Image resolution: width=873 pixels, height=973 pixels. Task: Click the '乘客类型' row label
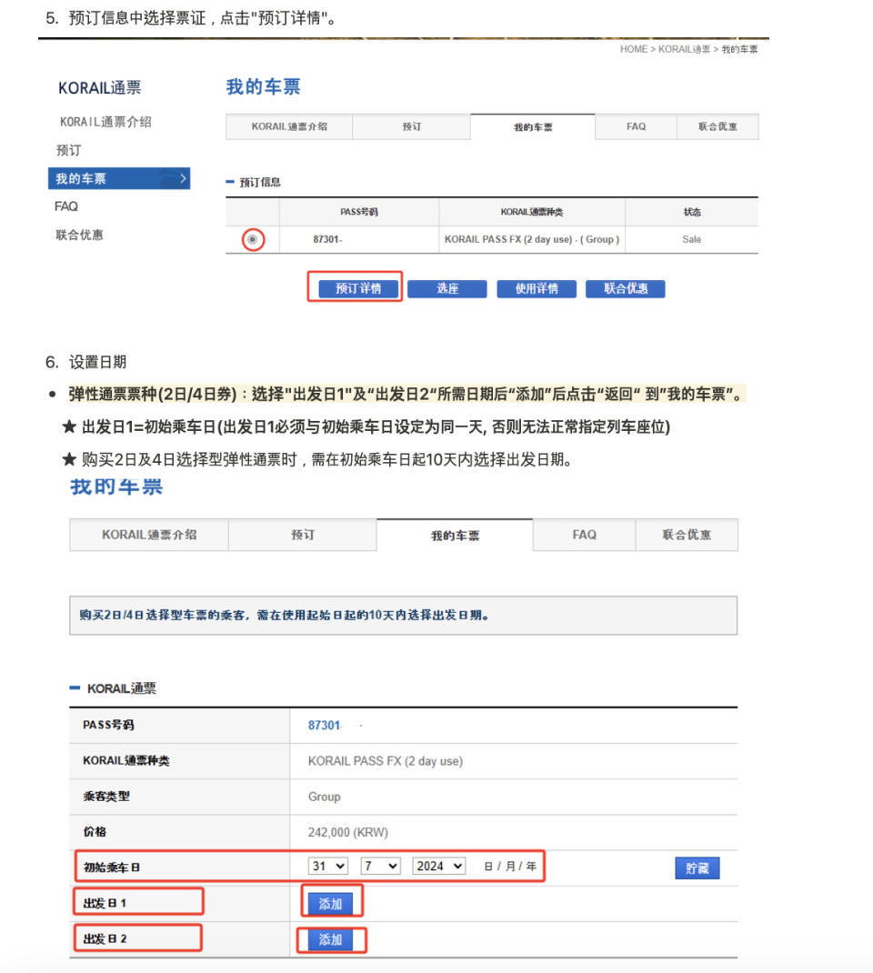coord(106,797)
